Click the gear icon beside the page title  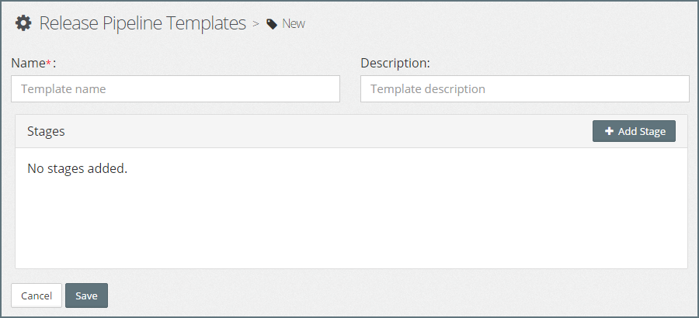(24, 23)
